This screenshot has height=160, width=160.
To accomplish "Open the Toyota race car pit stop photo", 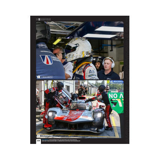I will [x=80, y=109].
